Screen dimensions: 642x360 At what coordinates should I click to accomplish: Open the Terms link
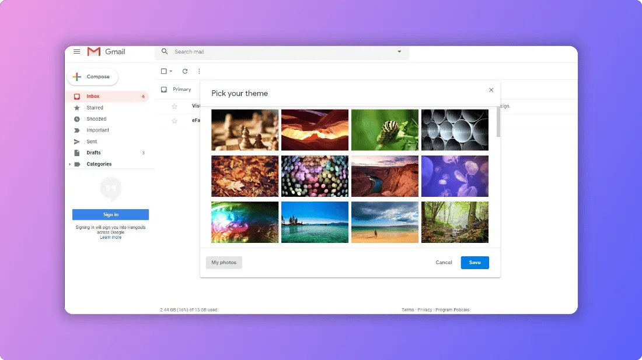point(408,310)
